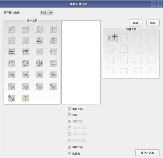Click the 默认 button
The height and width of the screenshot is (158, 163).
coord(153,23)
